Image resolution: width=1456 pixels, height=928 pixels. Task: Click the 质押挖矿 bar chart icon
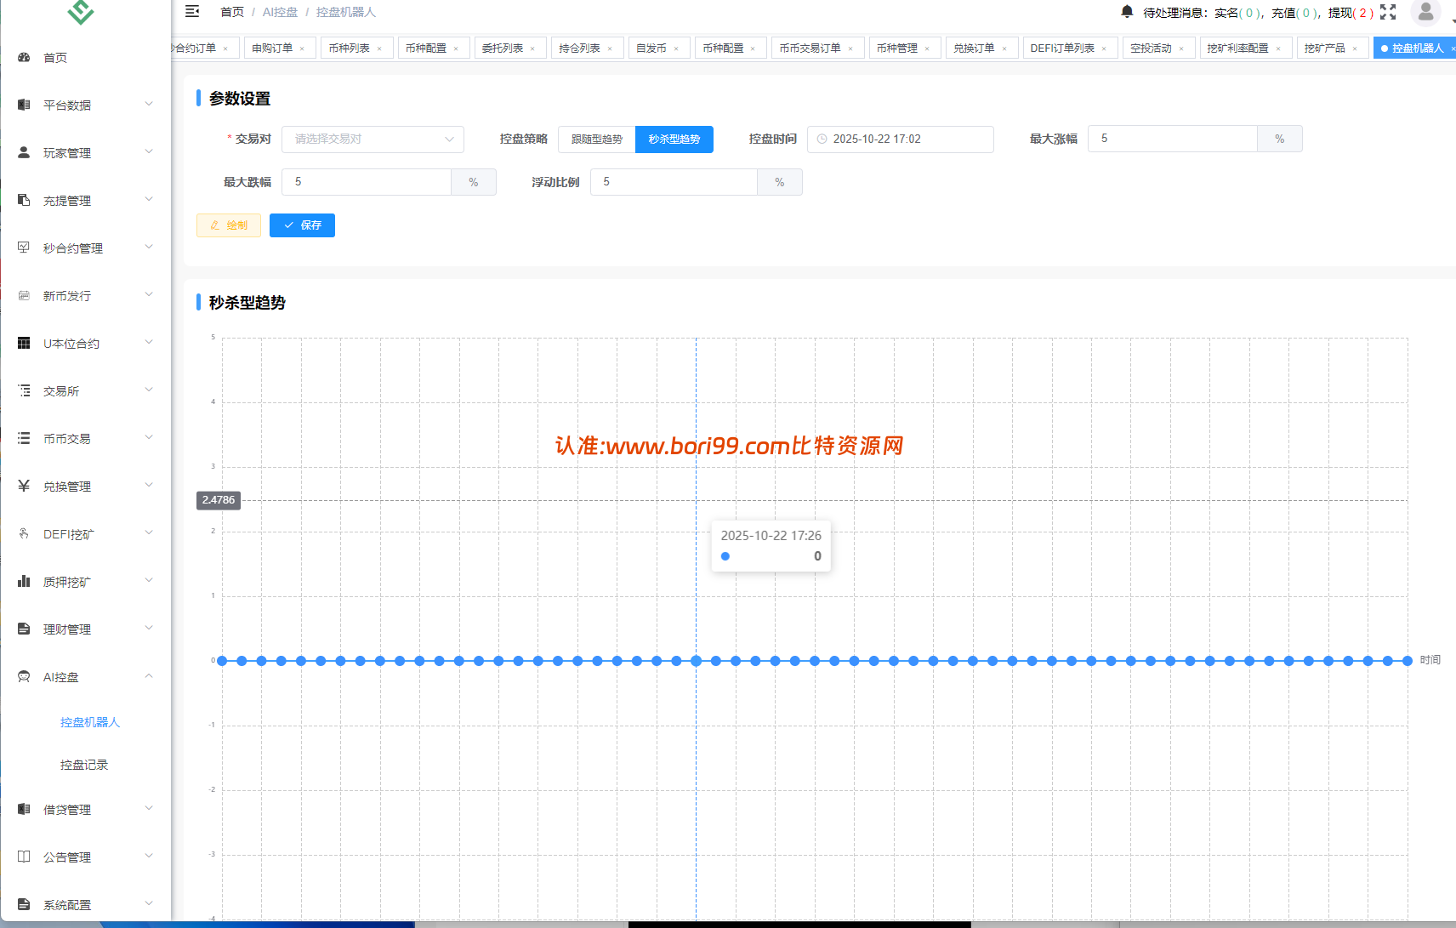24,581
